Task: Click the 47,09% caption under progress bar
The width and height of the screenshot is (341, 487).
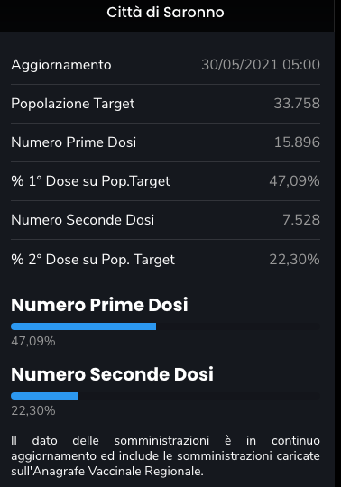Action: pos(33,341)
